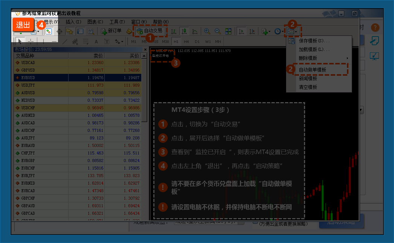394x243 pixels.
Task: Select the horizontal line drawing tool
Action: coord(54,41)
